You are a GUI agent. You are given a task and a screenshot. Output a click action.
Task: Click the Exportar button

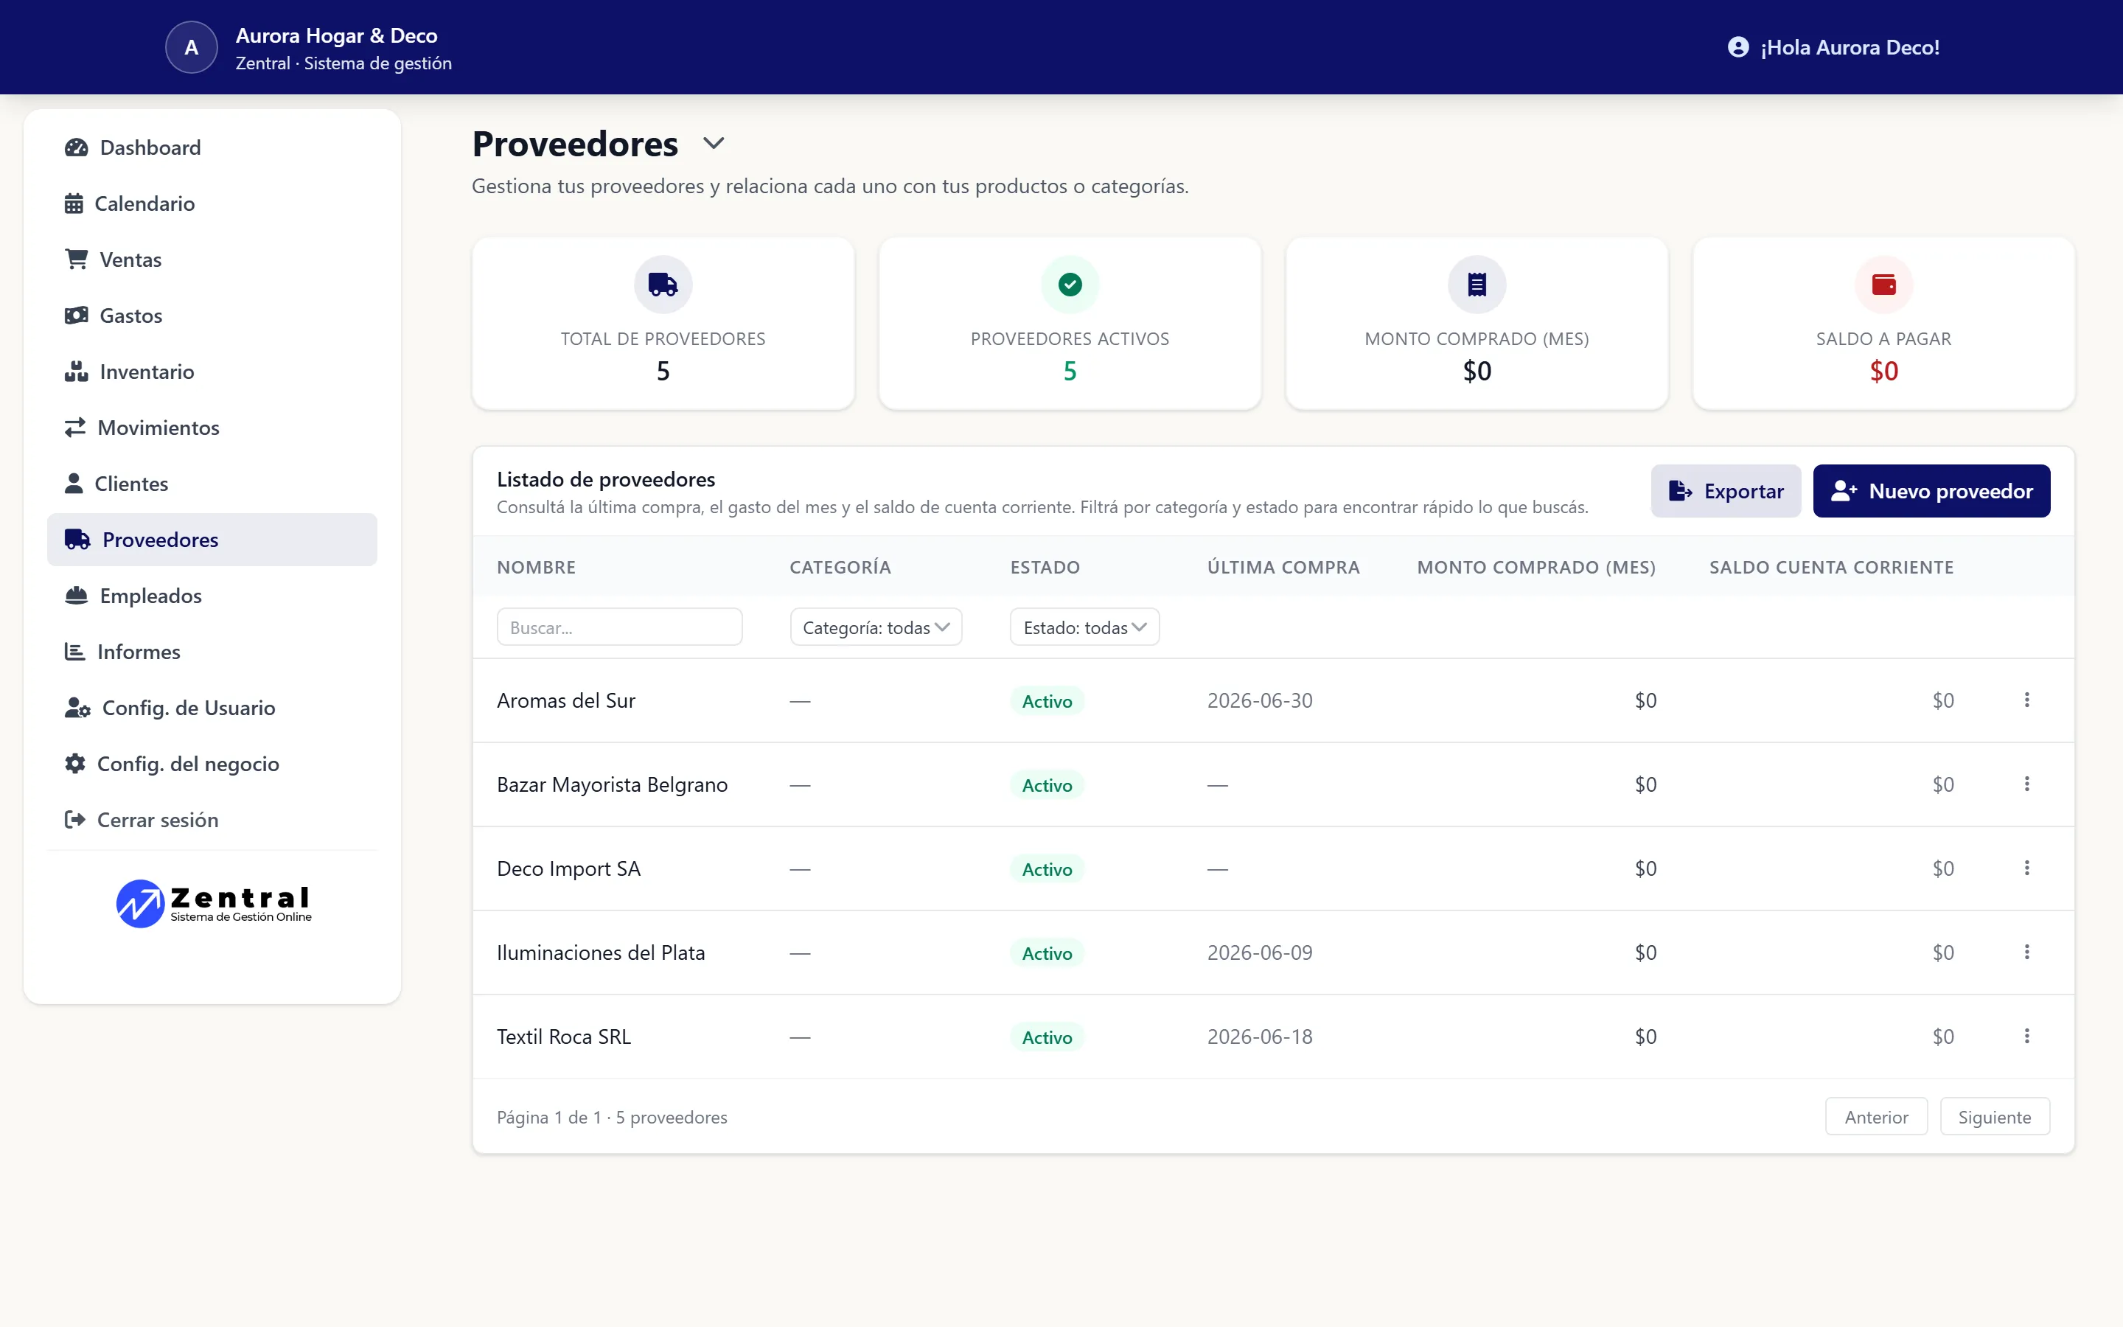tap(1726, 490)
